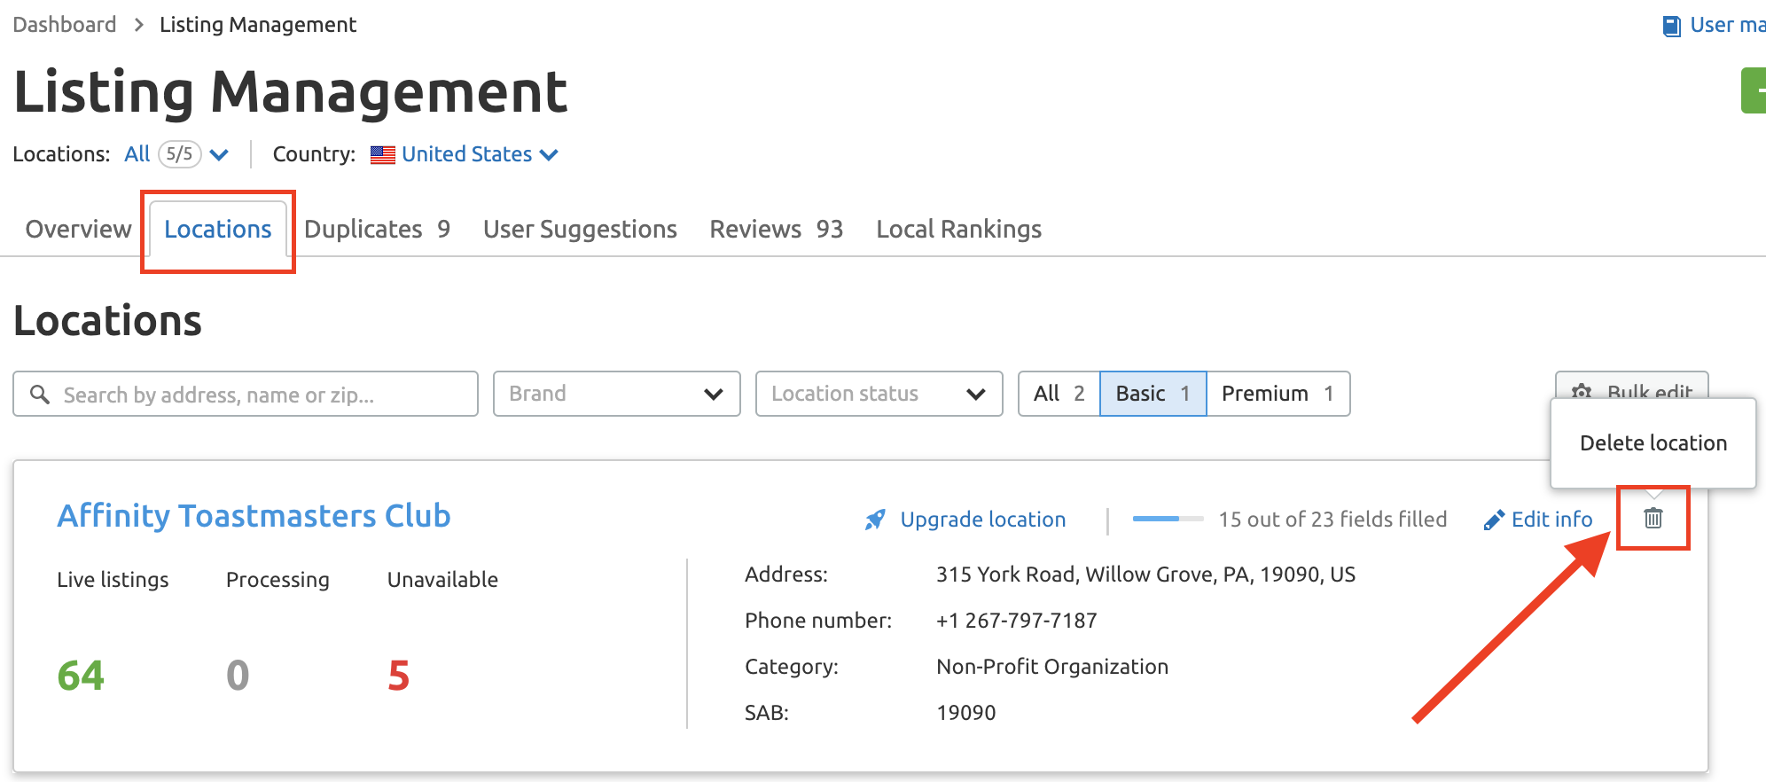Click the Edit info link
Viewport: 1766px width, 782px height.
[x=1552, y=520]
